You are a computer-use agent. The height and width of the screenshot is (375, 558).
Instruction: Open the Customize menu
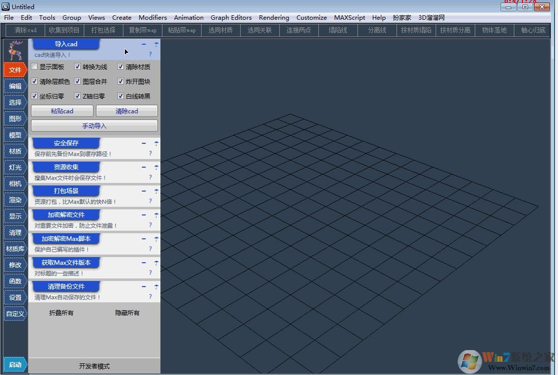[311, 17]
